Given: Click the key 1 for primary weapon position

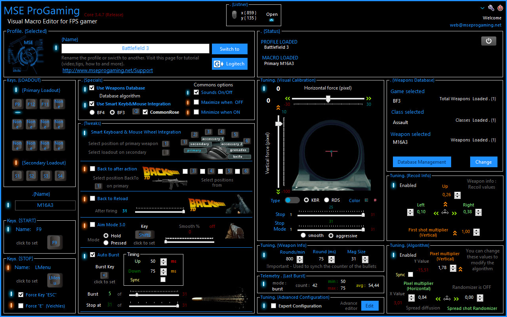Looking at the screenshot, I should point(166,144).
